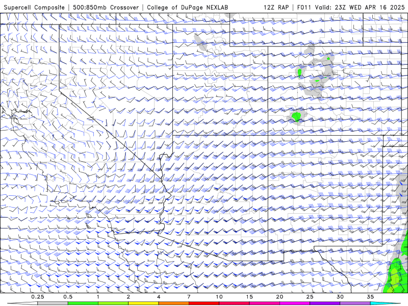The image size is (408, 306).
Task: Click the '7' legend value
Action: pyautogui.click(x=189, y=297)
